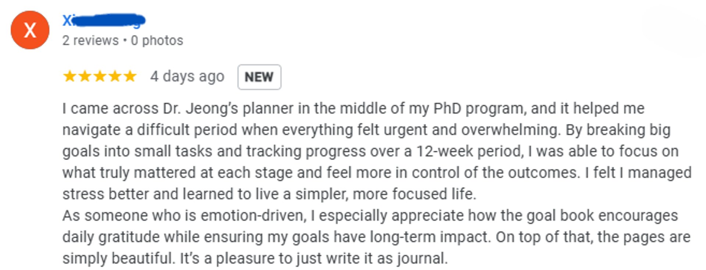This screenshot has height=270, width=706.
Task: Click the fourth gold rating star
Action: pyautogui.click(x=115, y=76)
